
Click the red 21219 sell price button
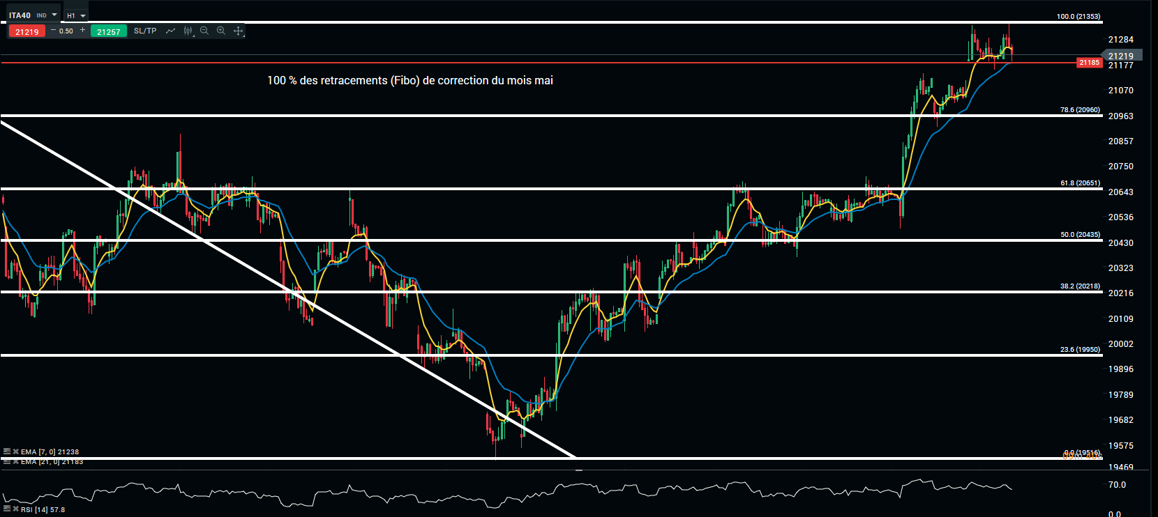[27, 31]
